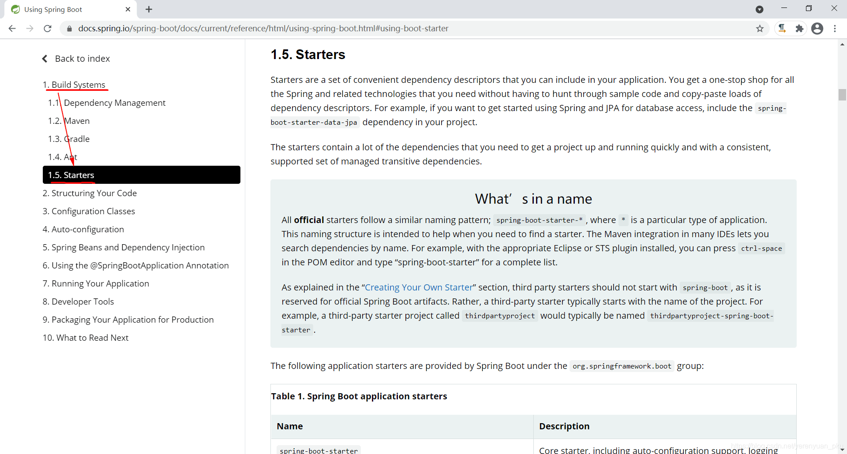The width and height of the screenshot is (847, 454).
Task: Reload the page with the refresh icon
Action: coord(48,29)
